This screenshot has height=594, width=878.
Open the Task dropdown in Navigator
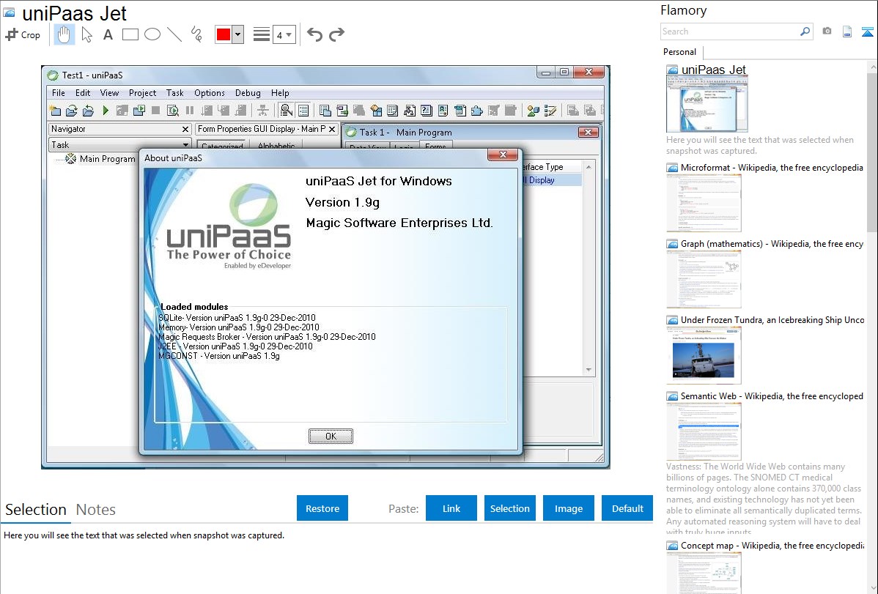(185, 145)
